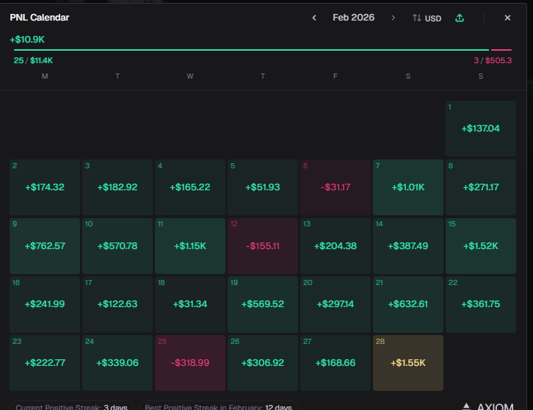The height and width of the screenshot is (410, 533).
Task: Click the 25 / $11.4K winning summary
Action: pyautogui.click(x=33, y=60)
